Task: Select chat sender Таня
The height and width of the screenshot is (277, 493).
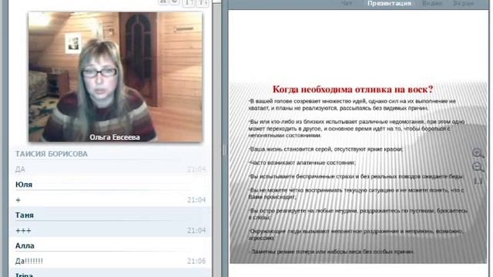Action: pyautogui.click(x=25, y=215)
